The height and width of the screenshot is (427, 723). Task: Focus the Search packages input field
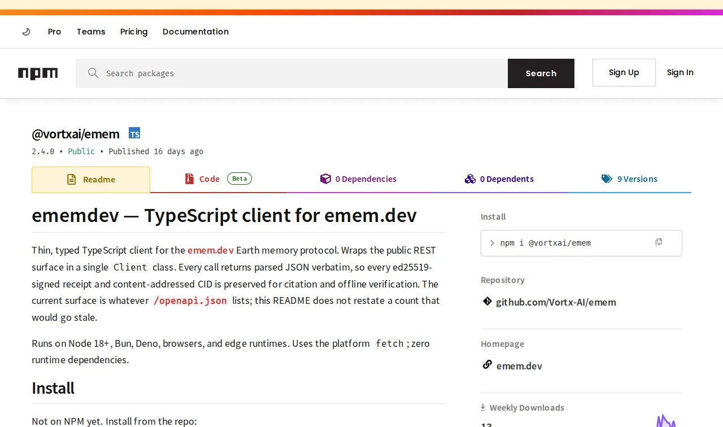291,73
